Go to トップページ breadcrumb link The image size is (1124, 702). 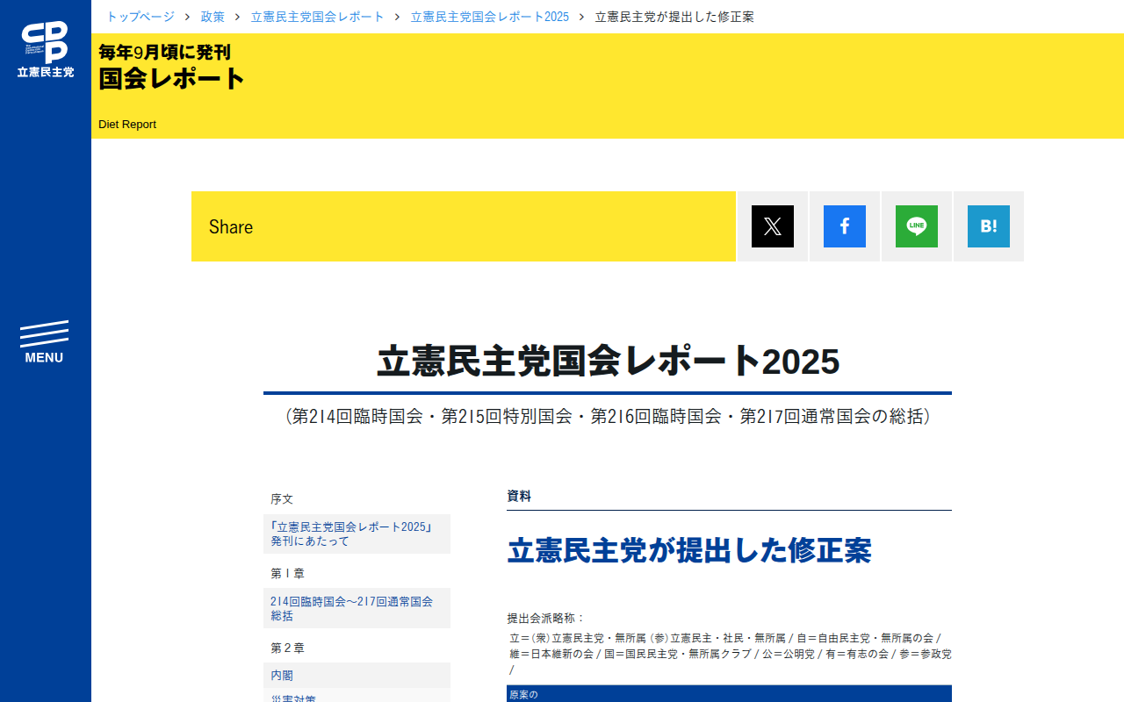[x=140, y=17]
